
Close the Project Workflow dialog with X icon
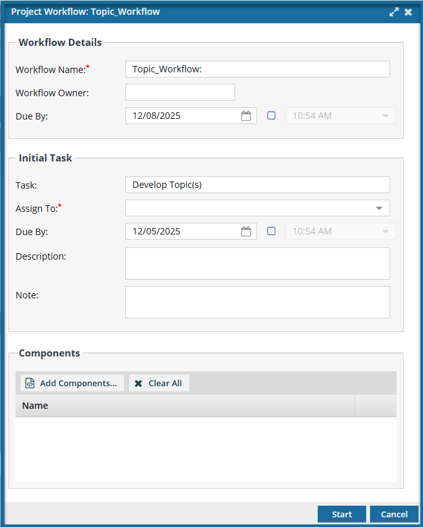(408, 12)
